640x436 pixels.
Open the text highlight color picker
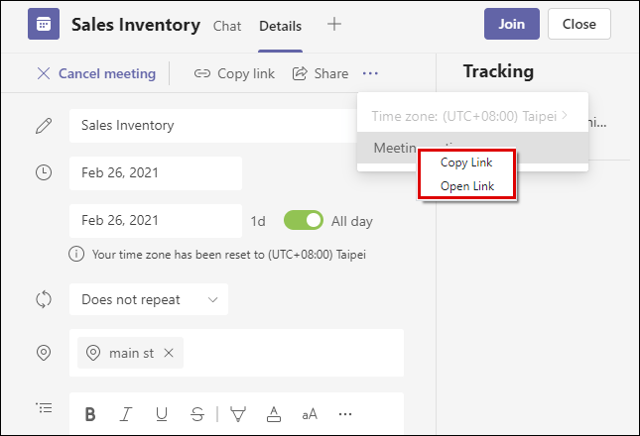[238, 414]
